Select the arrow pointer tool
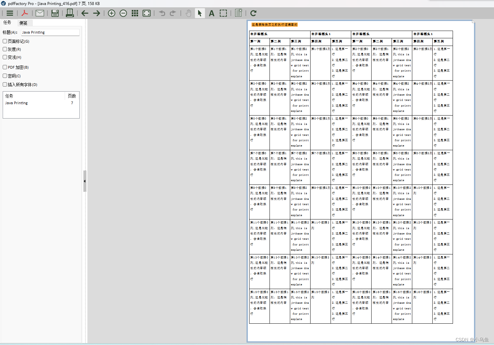This screenshot has width=494, height=345. (199, 13)
